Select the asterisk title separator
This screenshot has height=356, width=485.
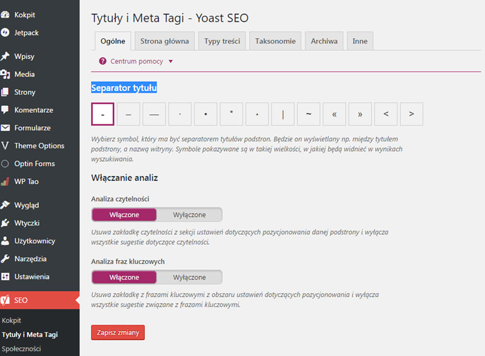[x=232, y=114]
